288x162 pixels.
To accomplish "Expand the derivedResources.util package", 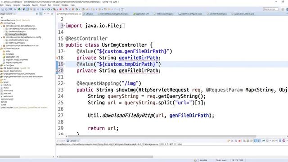I will (x=1, y=45).
